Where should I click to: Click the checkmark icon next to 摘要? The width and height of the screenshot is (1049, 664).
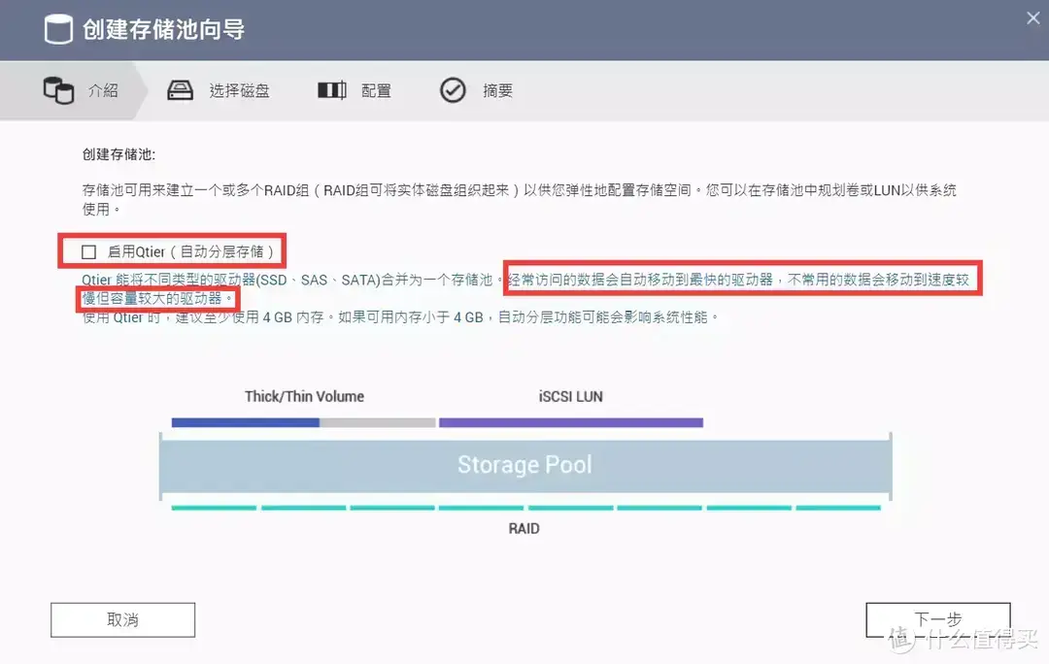click(453, 89)
